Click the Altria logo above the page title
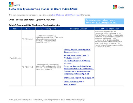The width and height of the screenshot is (133, 103). (15, 4)
